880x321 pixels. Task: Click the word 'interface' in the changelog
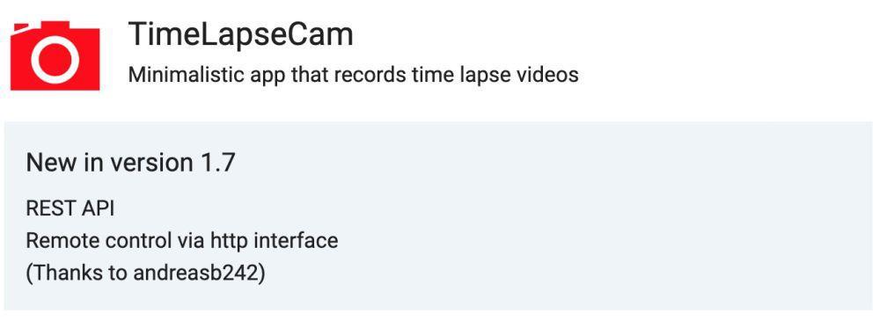pos(296,241)
